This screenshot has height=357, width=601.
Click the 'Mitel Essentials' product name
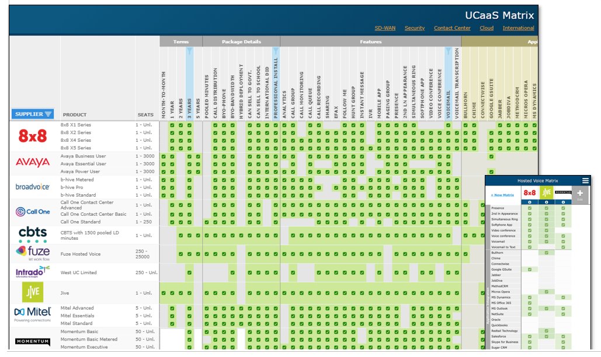click(77, 316)
